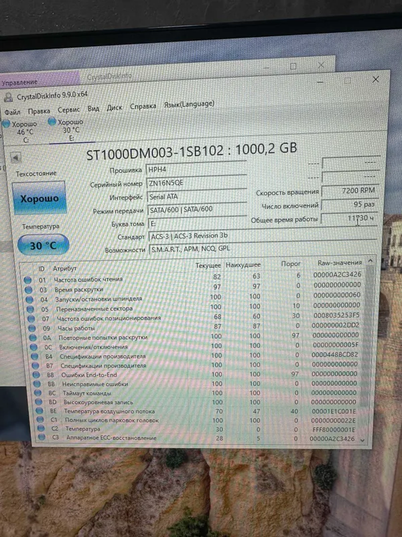Select the Часы работы row text
402x537 pixels.
76,328
